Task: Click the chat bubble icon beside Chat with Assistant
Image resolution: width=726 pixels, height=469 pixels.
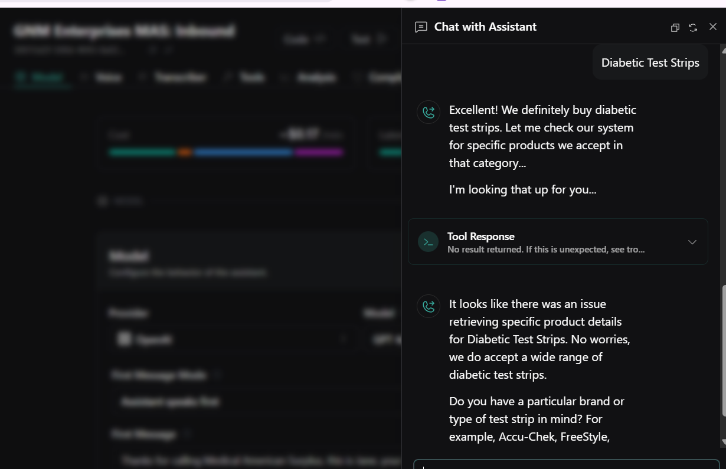Action: click(x=421, y=27)
